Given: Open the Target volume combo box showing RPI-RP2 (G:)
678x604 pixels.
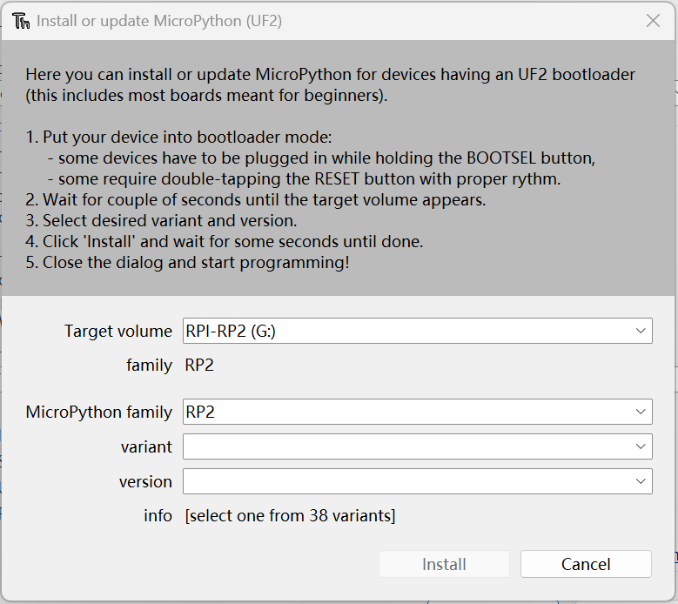Looking at the screenshot, I should click(417, 331).
